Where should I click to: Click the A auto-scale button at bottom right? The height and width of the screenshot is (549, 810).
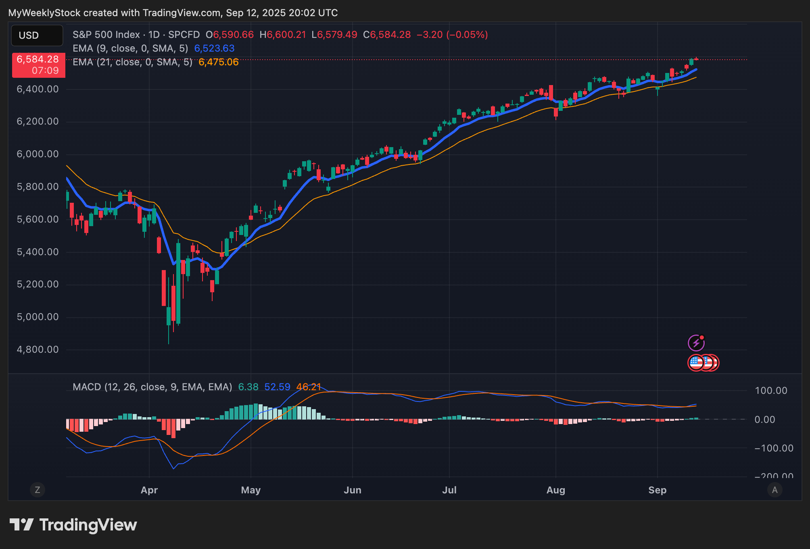click(775, 490)
